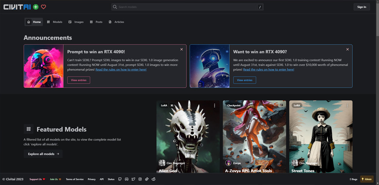The image size is (379, 185).
Task: Open the GitHub icon in footer
Action: [x=120, y=179]
